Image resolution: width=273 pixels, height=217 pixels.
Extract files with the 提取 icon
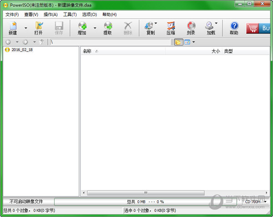[x=107, y=28]
